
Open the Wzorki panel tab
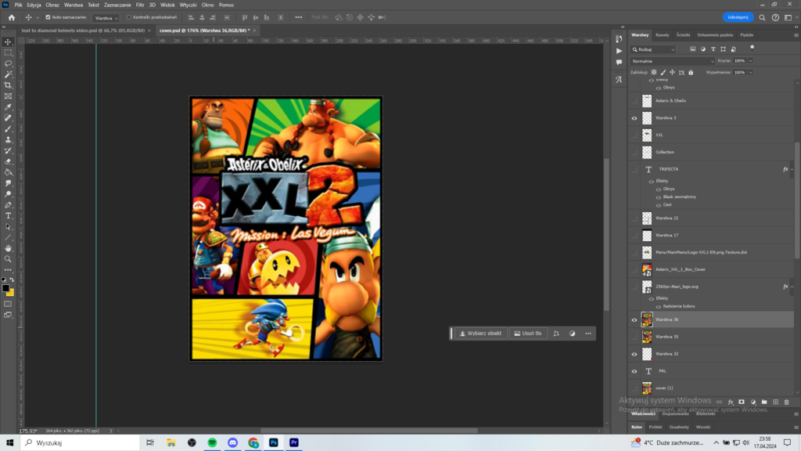(x=703, y=427)
